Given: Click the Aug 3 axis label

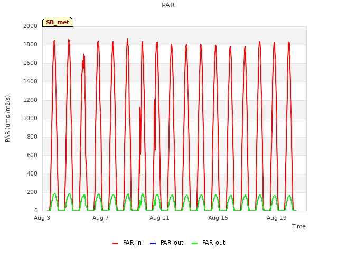Looking at the screenshot, I should click(42, 218).
